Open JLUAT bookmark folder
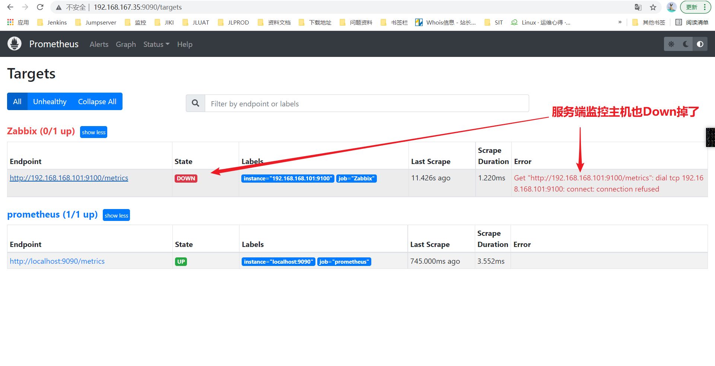 [x=196, y=22]
